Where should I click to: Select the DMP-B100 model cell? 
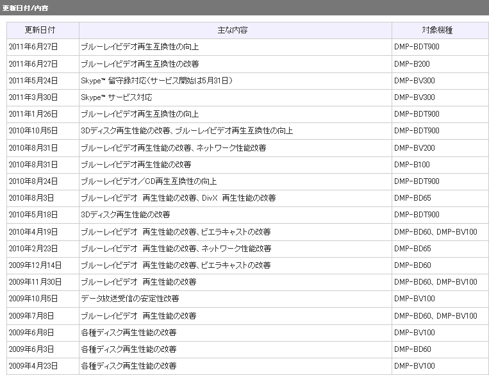click(440, 165)
